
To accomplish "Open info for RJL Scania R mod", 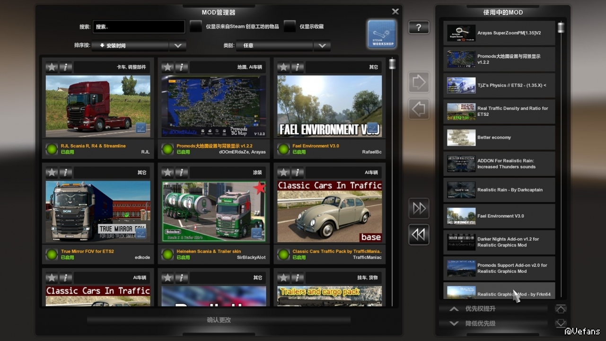I will 66,67.
